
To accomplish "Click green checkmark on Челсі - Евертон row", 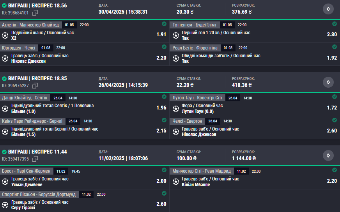I will (335, 120).
